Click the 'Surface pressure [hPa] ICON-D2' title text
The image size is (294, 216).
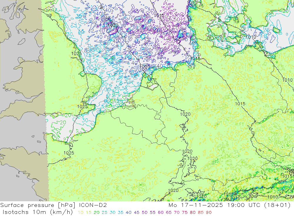(x=54, y=205)
